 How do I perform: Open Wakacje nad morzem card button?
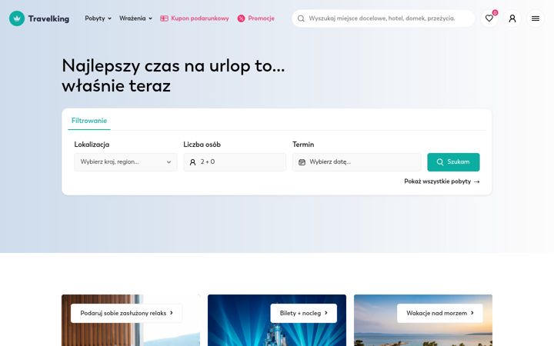point(440,313)
